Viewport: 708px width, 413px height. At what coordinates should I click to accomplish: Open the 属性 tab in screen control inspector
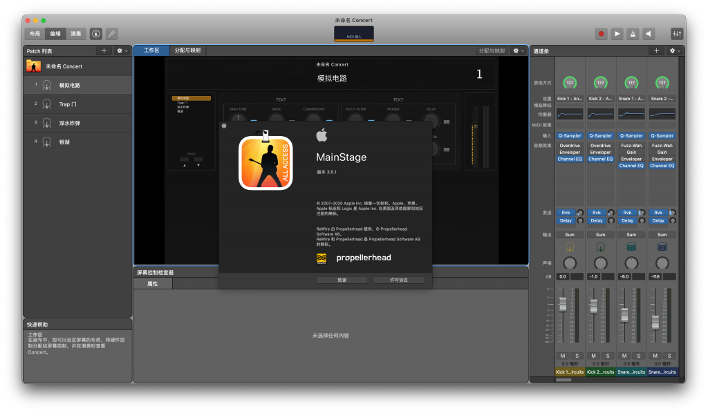coord(153,284)
